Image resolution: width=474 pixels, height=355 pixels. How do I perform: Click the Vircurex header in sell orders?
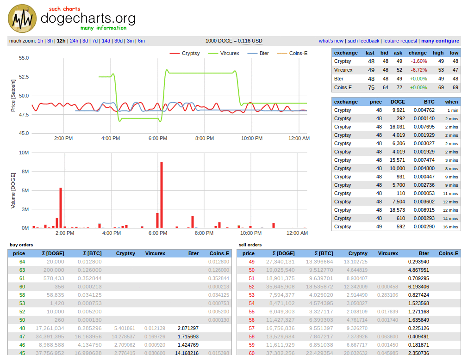[388, 254]
